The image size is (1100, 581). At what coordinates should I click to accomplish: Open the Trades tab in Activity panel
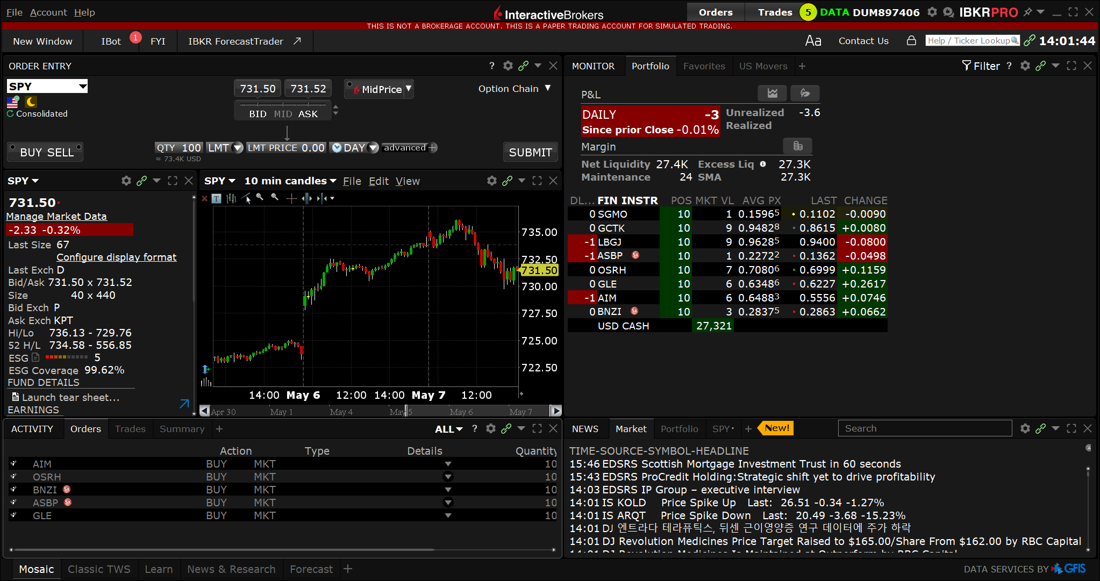[x=130, y=428]
